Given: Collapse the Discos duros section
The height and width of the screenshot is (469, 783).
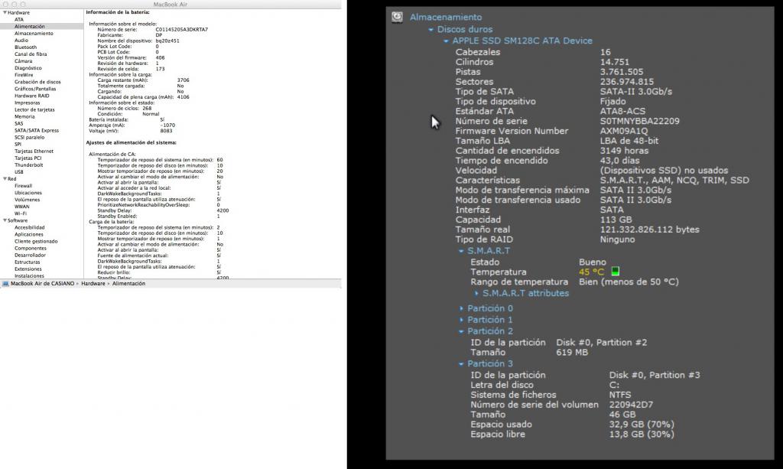Looking at the screenshot, I should [431, 30].
